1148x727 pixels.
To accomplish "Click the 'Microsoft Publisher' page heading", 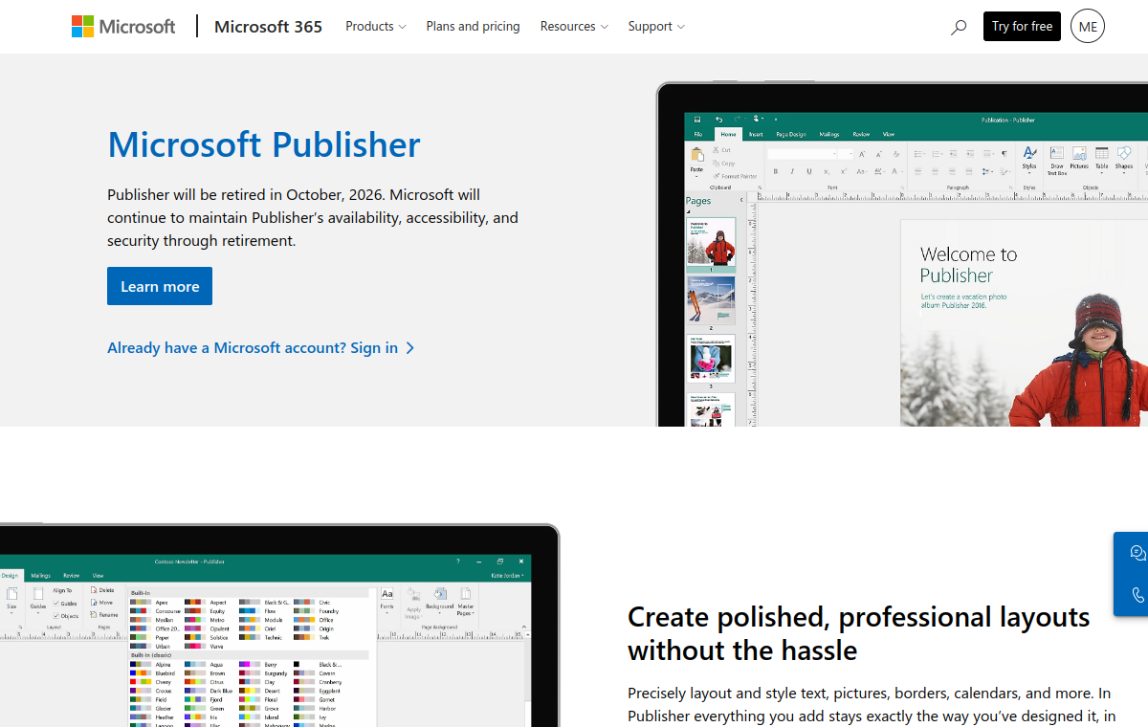I will click(263, 144).
